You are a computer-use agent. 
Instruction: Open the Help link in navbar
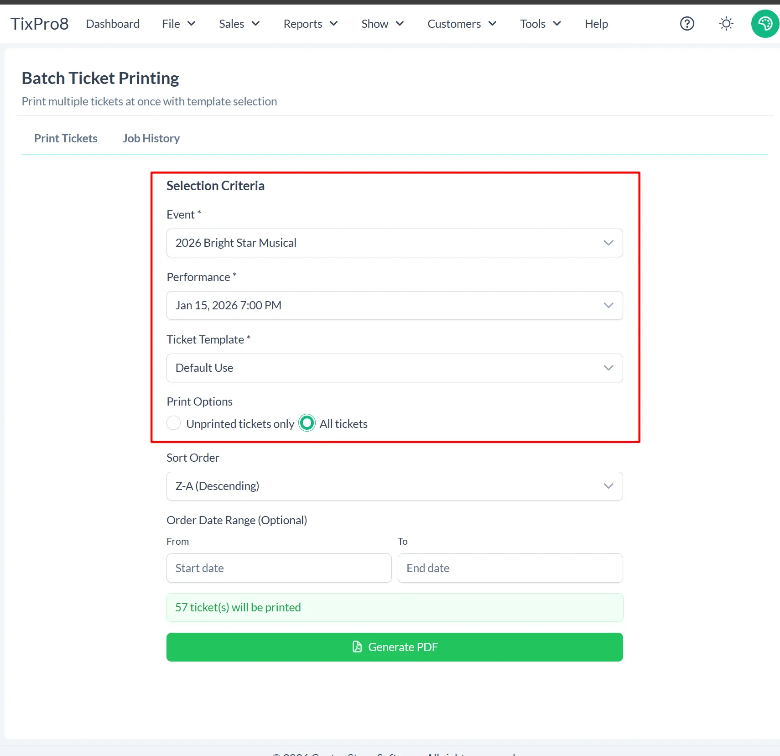[596, 24]
